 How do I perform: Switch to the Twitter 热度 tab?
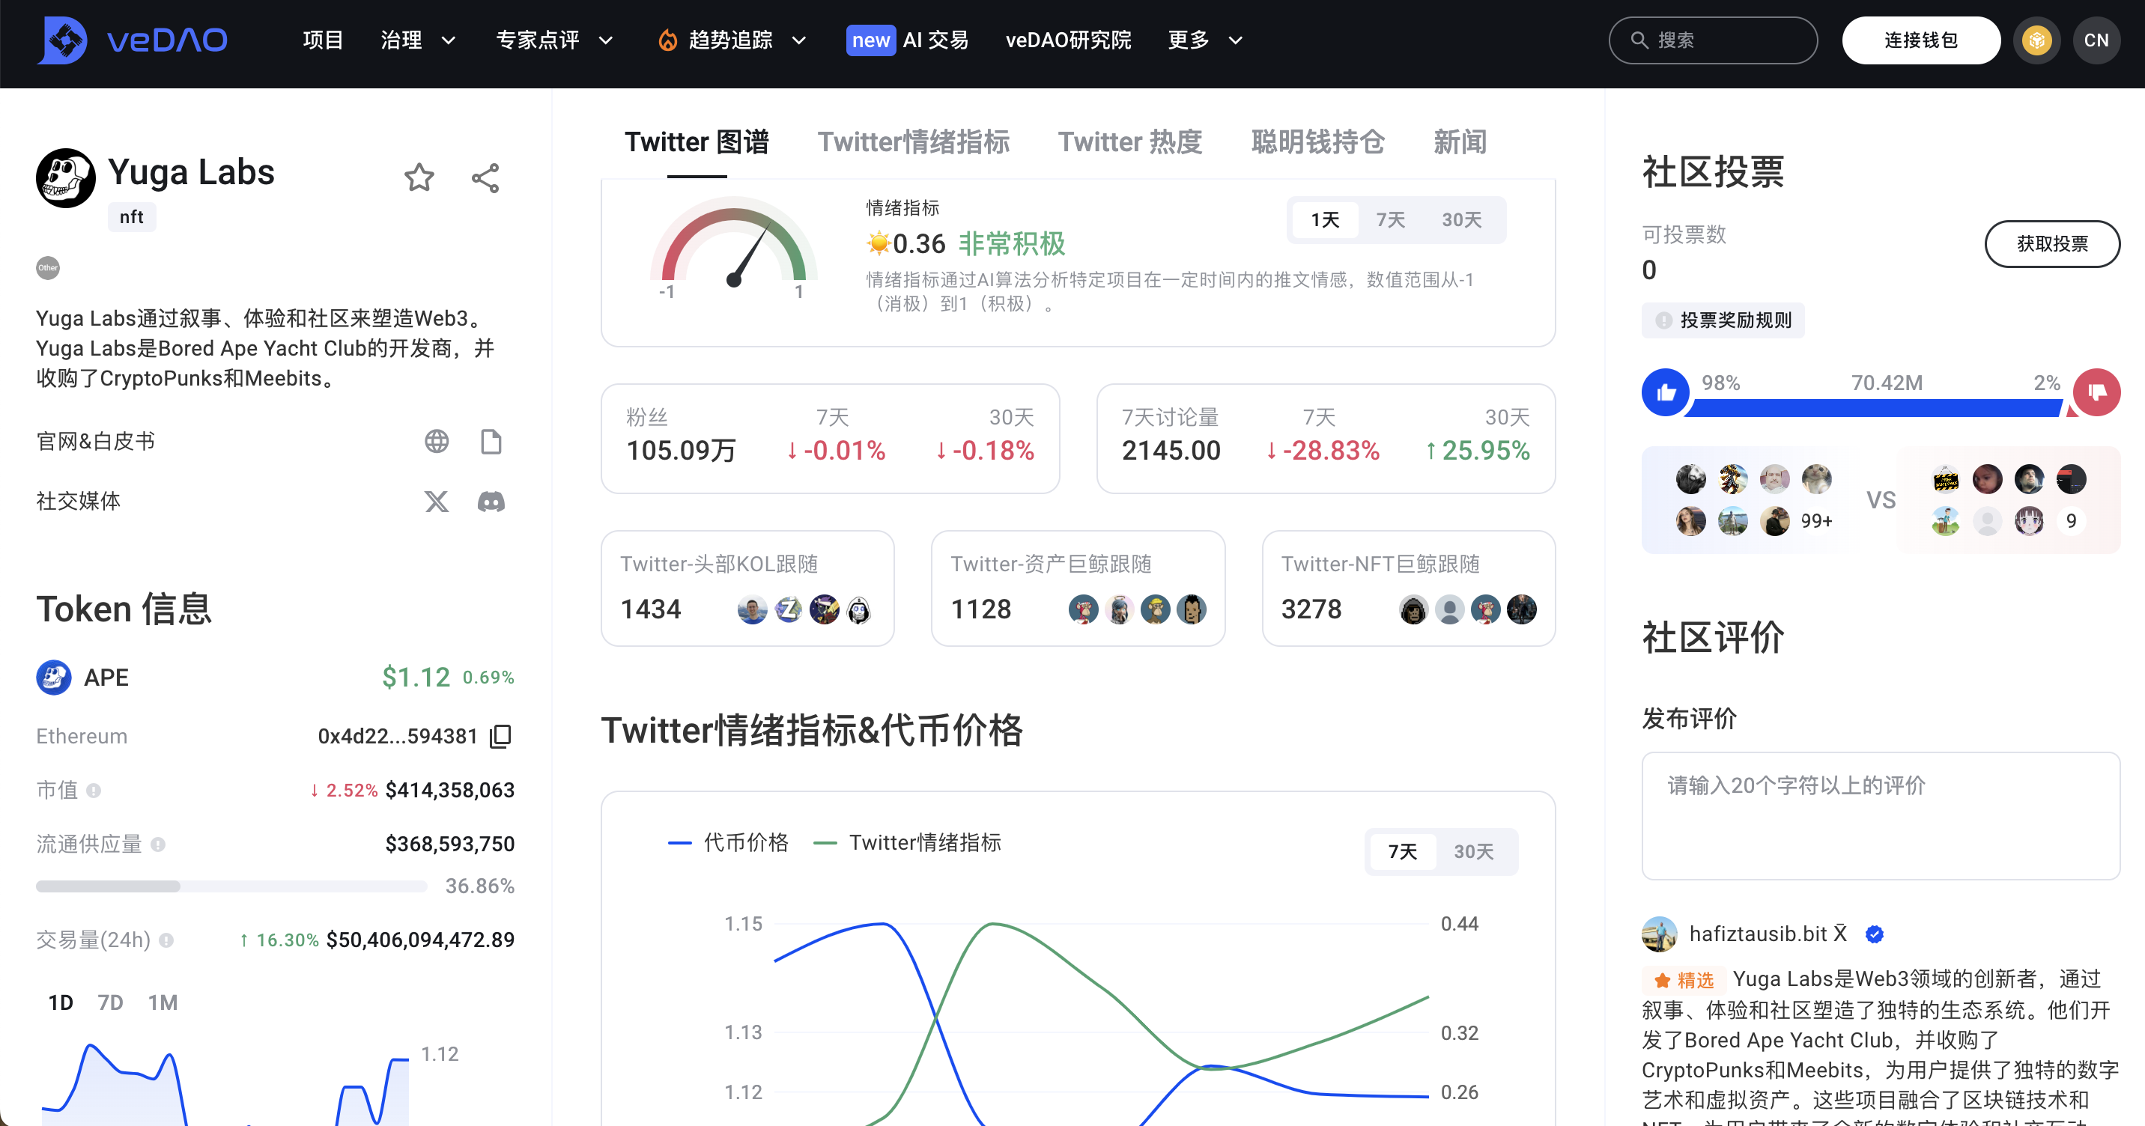pyautogui.click(x=1130, y=142)
